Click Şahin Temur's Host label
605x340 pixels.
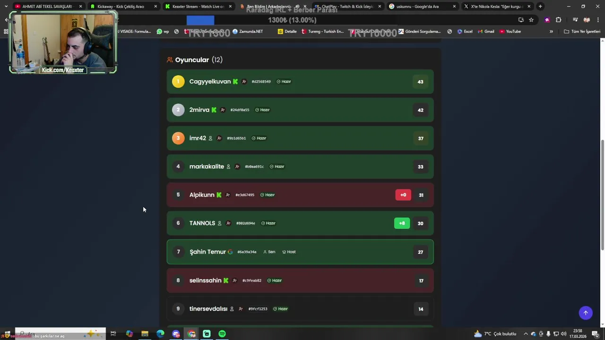coord(289,252)
